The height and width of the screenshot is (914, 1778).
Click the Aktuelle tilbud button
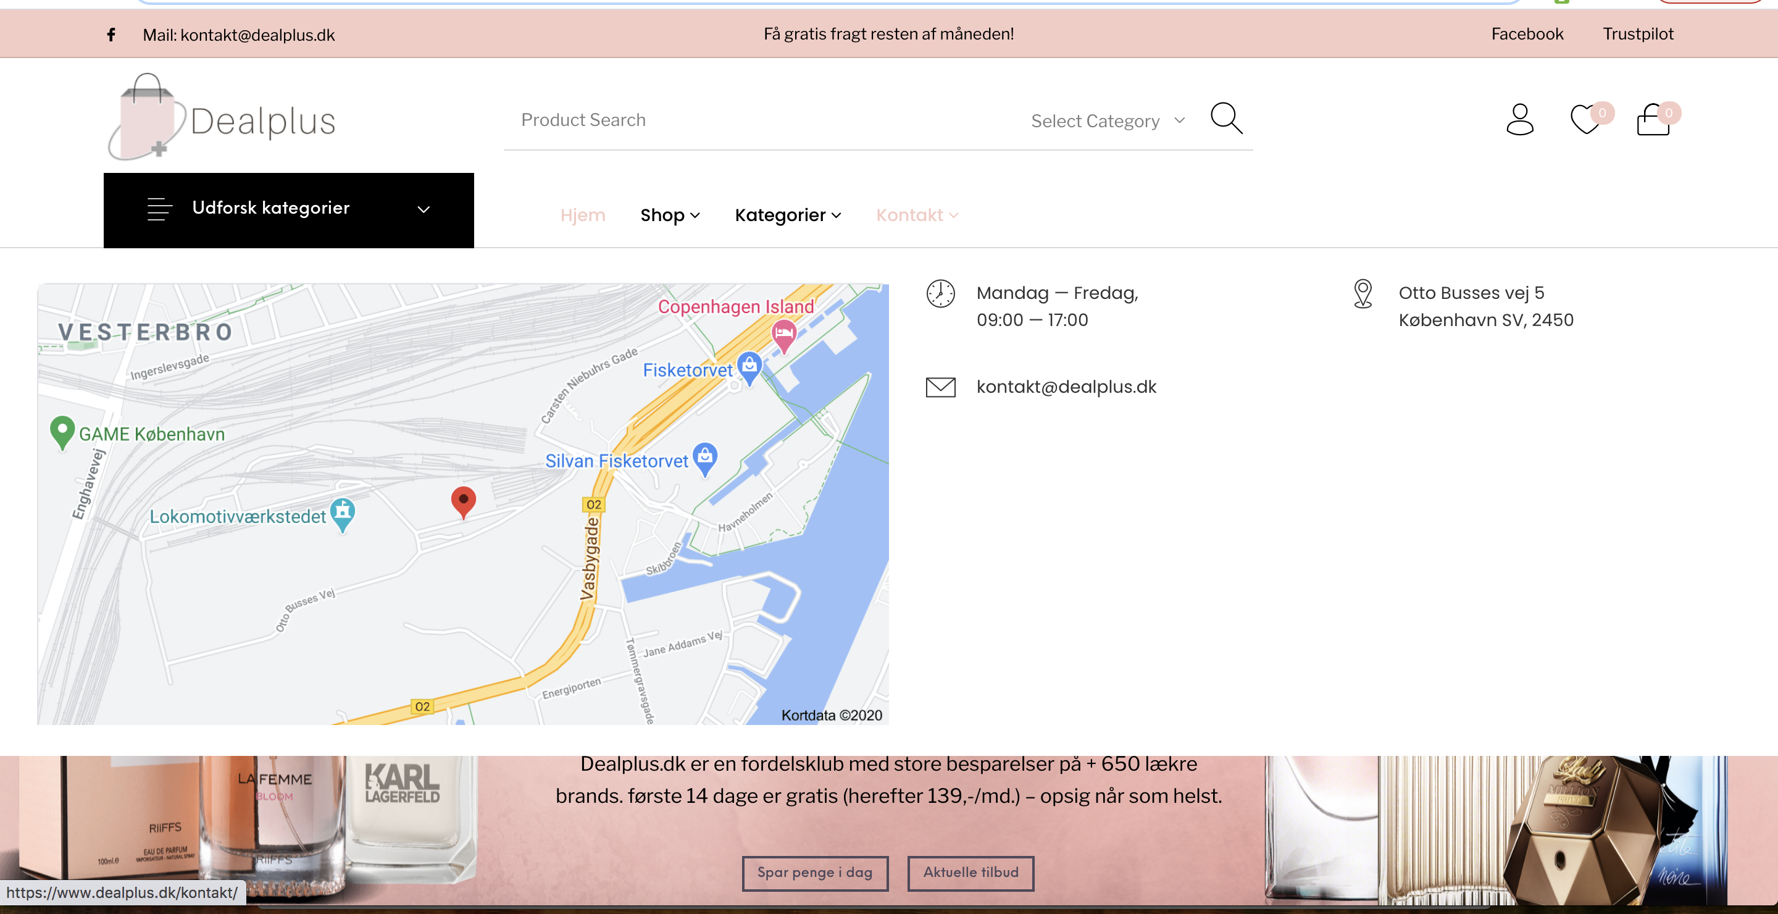970,873
